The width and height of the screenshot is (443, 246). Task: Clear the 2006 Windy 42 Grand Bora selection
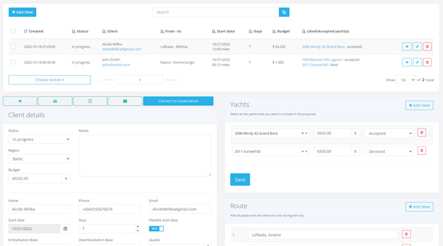coord(303,133)
